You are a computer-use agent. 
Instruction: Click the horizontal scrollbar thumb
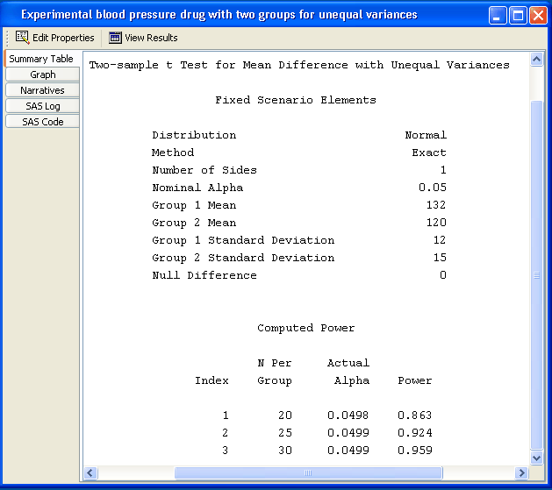(x=307, y=472)
